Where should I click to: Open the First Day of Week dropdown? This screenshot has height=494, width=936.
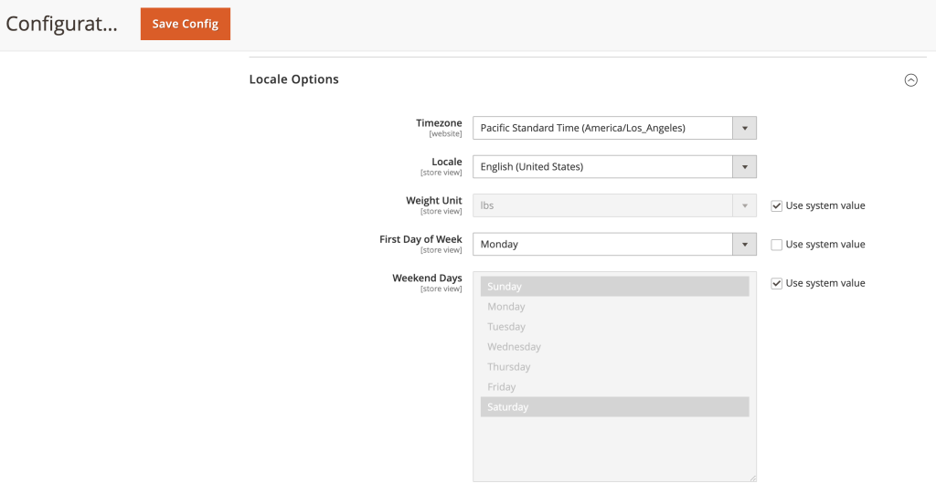click(x=603, y=245)
